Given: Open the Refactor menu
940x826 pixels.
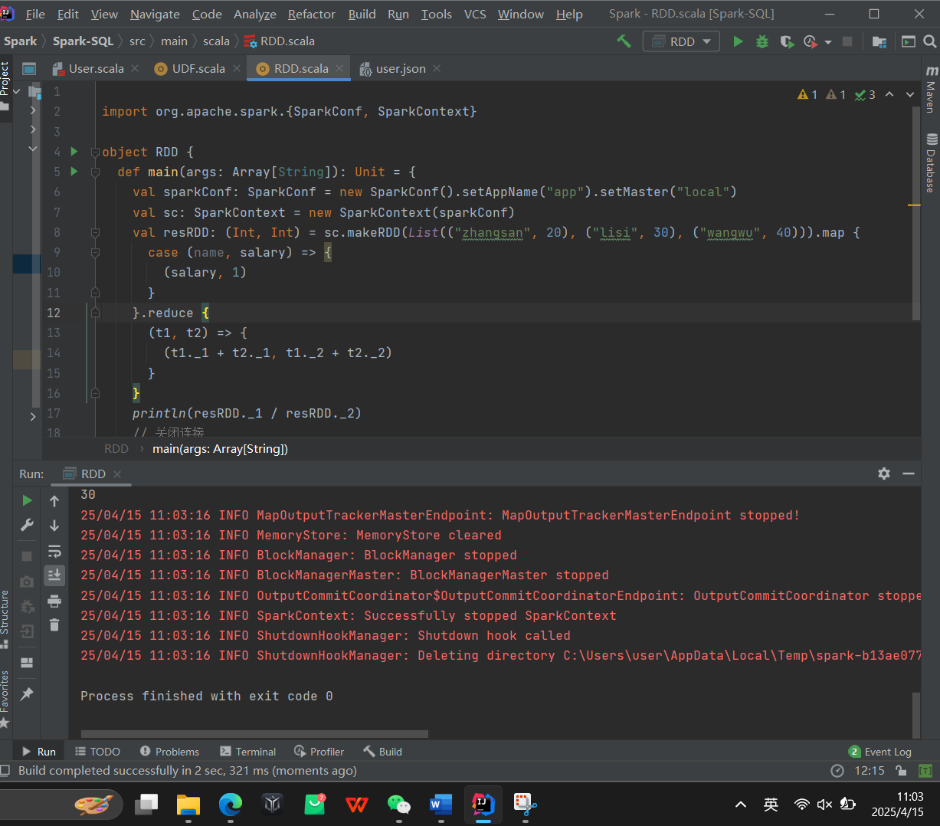Looking at the screenshot, I should pos(312,14).
